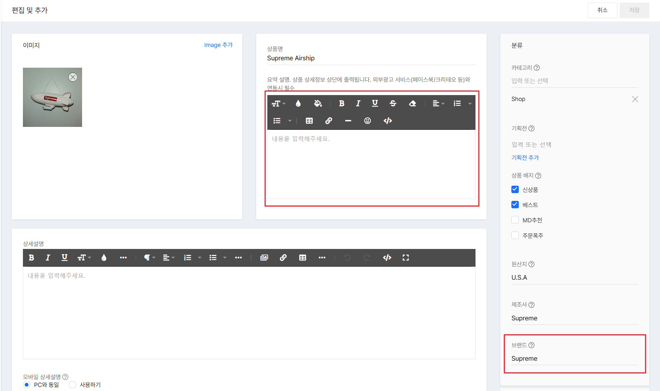Apply strikethrough in the summary editor
The width and height of the screenshot is (660, 391).
393,104
